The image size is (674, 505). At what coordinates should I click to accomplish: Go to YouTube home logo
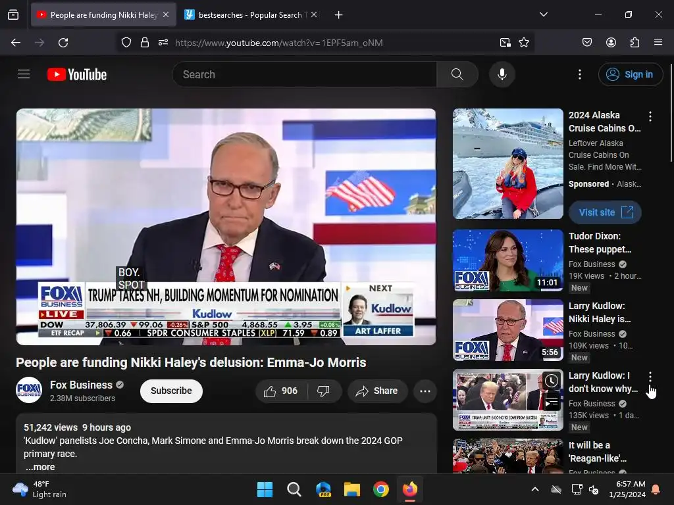[77, 74]
